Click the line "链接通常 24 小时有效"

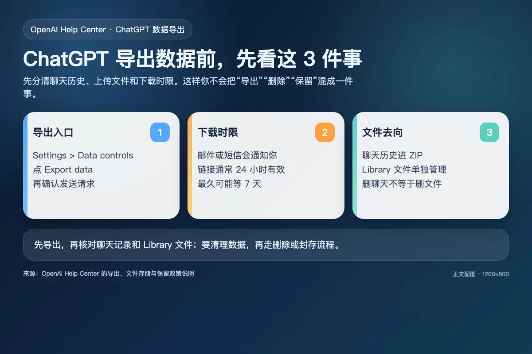coord(241,169)
